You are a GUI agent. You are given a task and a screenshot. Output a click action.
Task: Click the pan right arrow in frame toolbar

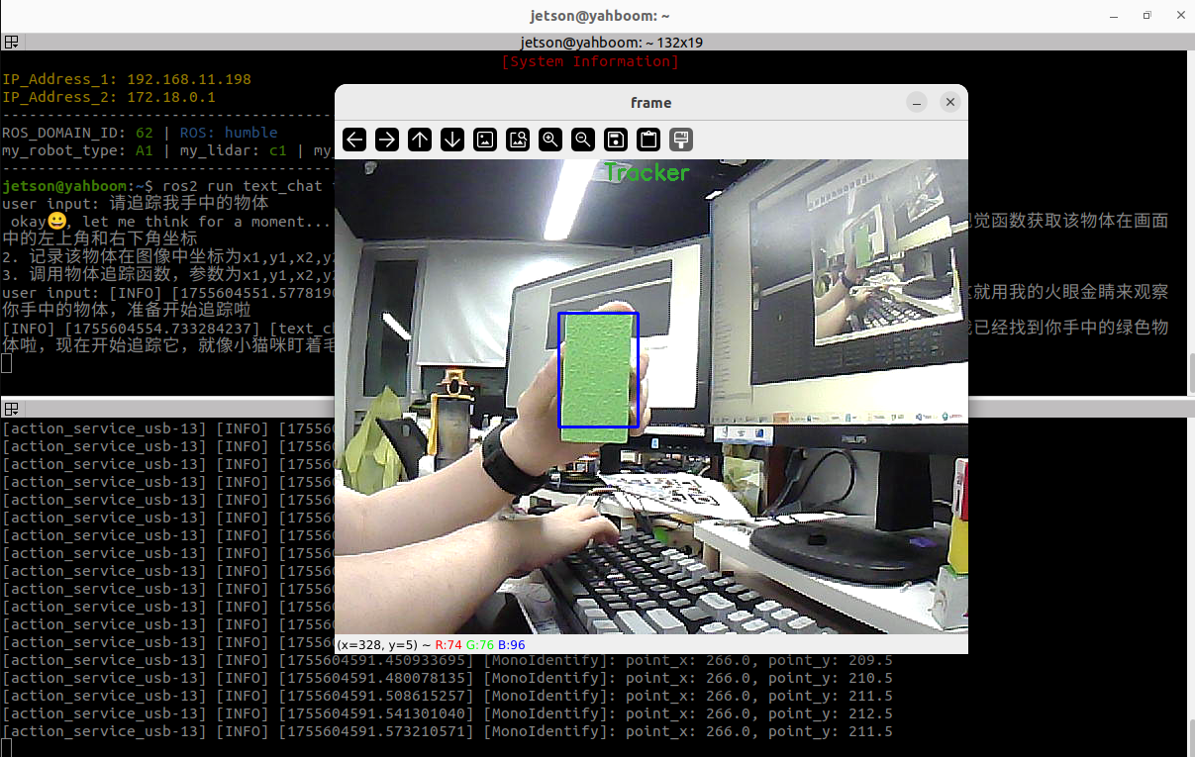387,140
